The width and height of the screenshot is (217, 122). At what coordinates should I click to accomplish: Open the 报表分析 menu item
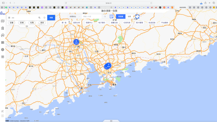[x=77, y=23]
